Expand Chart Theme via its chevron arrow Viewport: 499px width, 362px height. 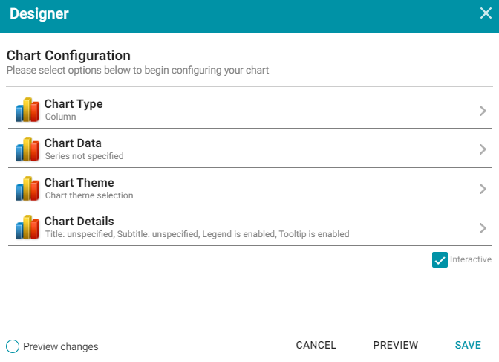[483, 189]
